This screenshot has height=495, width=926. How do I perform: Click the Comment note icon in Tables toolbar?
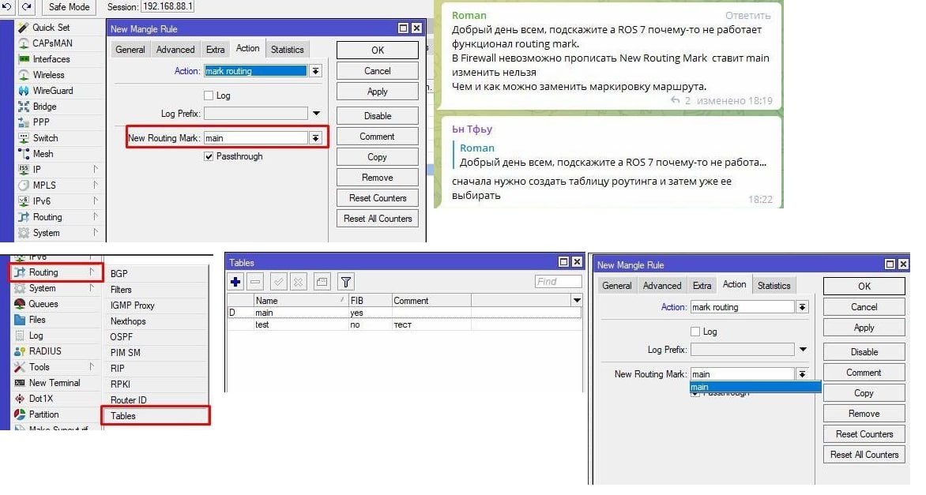click(x=322, y=282)
